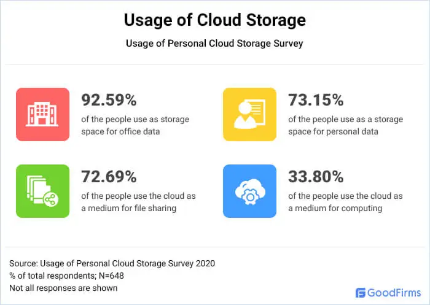Click the Not all responses are shown note
The width and height of the screenshot is (430, 305).
tap(63, 288)
